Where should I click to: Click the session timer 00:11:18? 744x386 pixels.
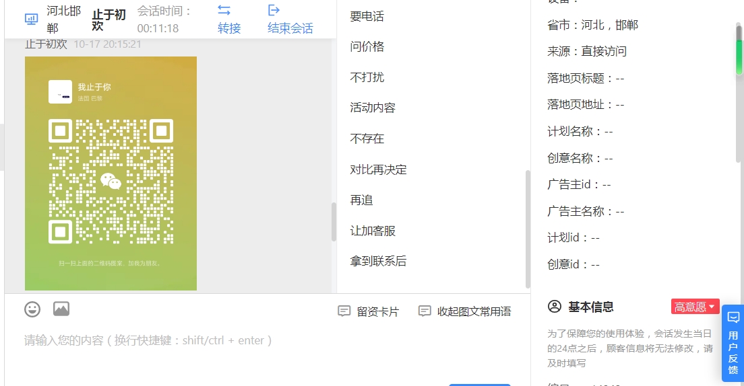click(x=158, y=28)
